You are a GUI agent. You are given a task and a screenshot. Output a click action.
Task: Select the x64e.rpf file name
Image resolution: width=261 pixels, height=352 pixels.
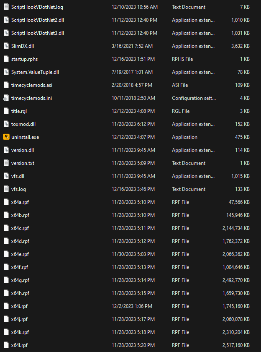[20, 254]
